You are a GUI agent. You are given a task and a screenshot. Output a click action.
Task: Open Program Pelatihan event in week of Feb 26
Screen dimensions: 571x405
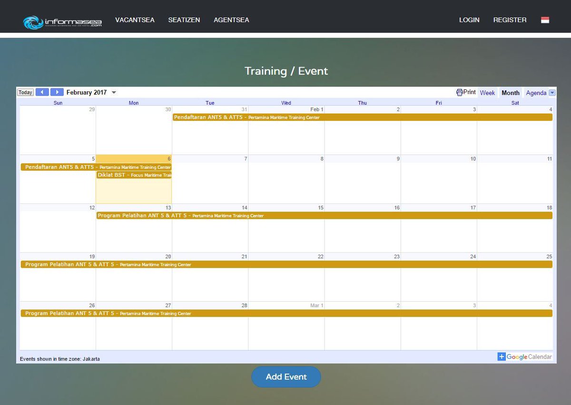286,313
